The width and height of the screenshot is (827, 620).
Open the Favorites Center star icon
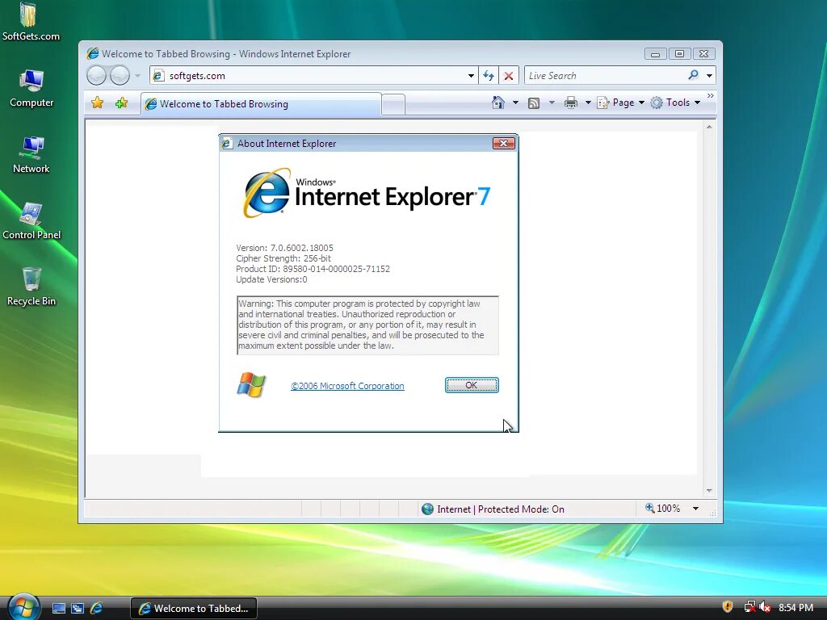click(97, 103)
